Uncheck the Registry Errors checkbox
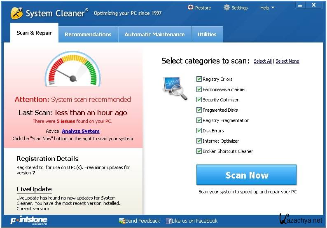Viewport: 327px width, 228px height. tap(199, 79)
